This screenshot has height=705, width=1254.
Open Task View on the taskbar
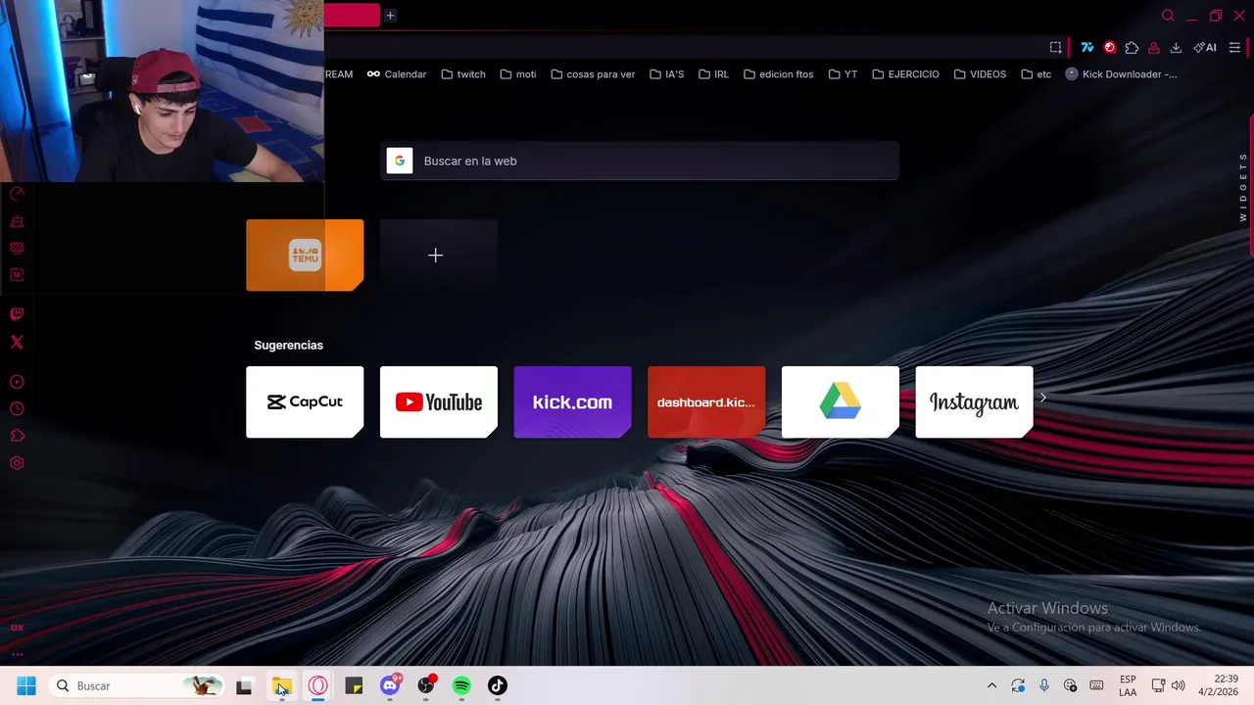pos(244,685)
